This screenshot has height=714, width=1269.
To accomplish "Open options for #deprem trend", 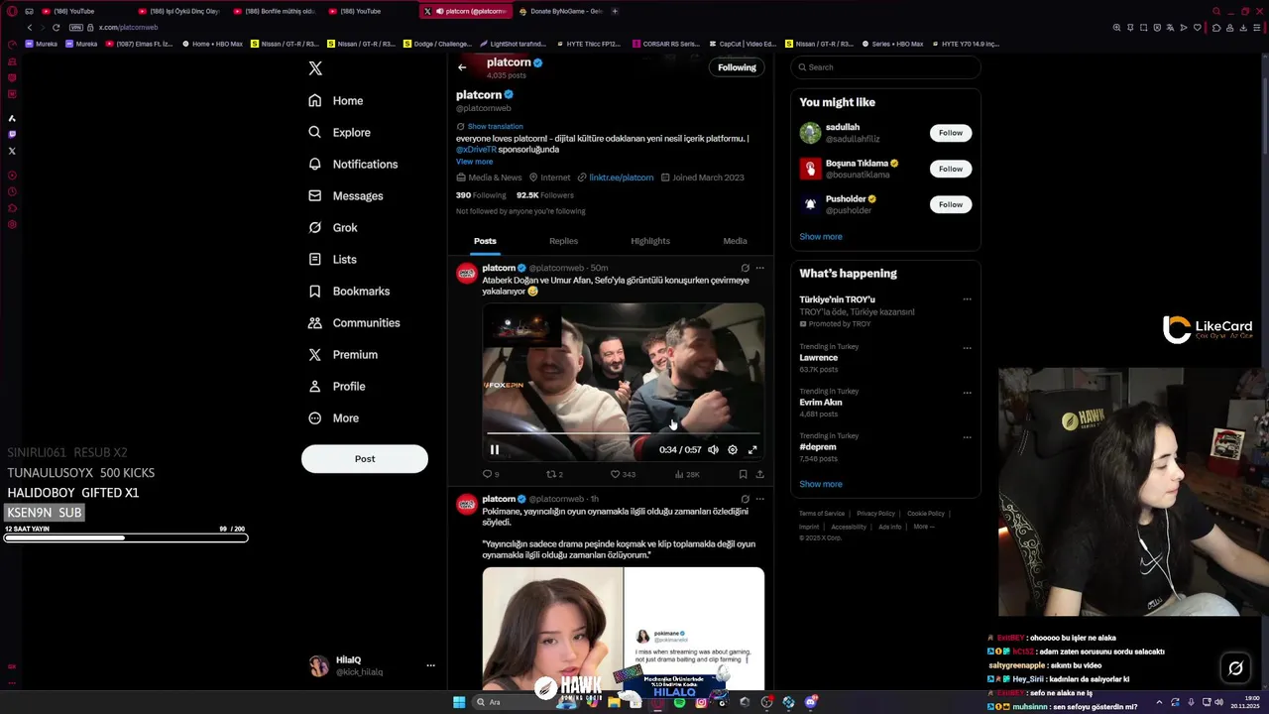I will [x=967, y=437].
